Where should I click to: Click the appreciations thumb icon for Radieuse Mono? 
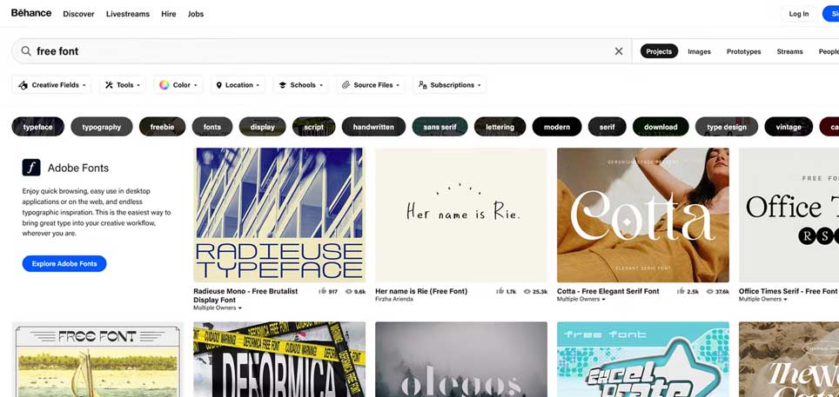pyautogui.click(x=323, y=291)
